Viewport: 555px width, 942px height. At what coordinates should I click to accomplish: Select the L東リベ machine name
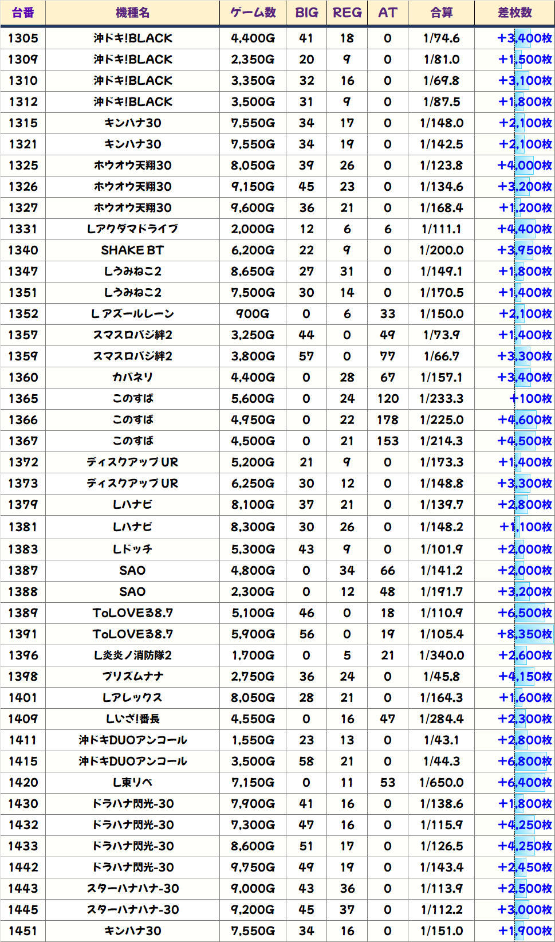click(x=132, y=783)
